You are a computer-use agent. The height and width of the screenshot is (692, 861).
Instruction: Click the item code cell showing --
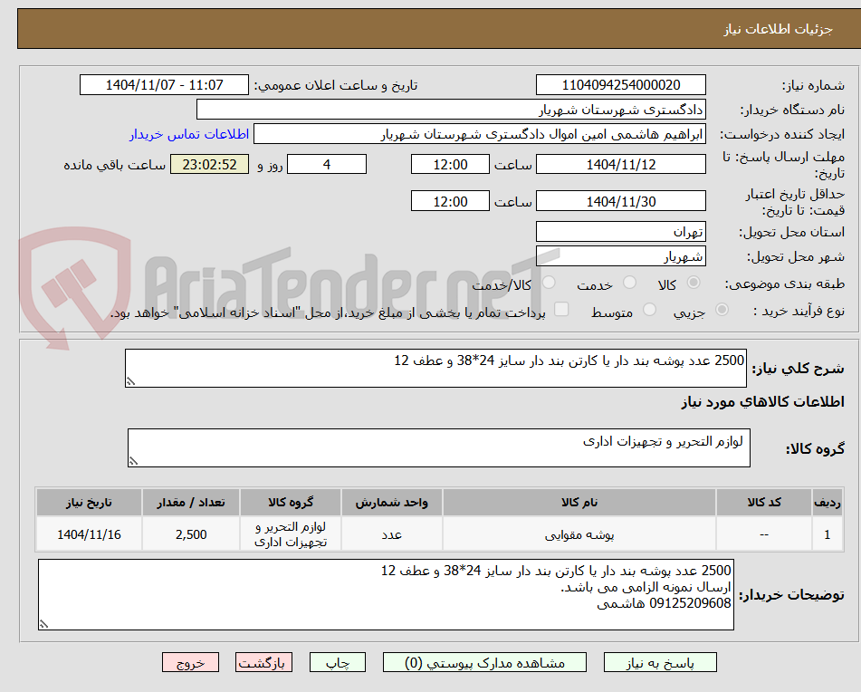pos(764,534)
